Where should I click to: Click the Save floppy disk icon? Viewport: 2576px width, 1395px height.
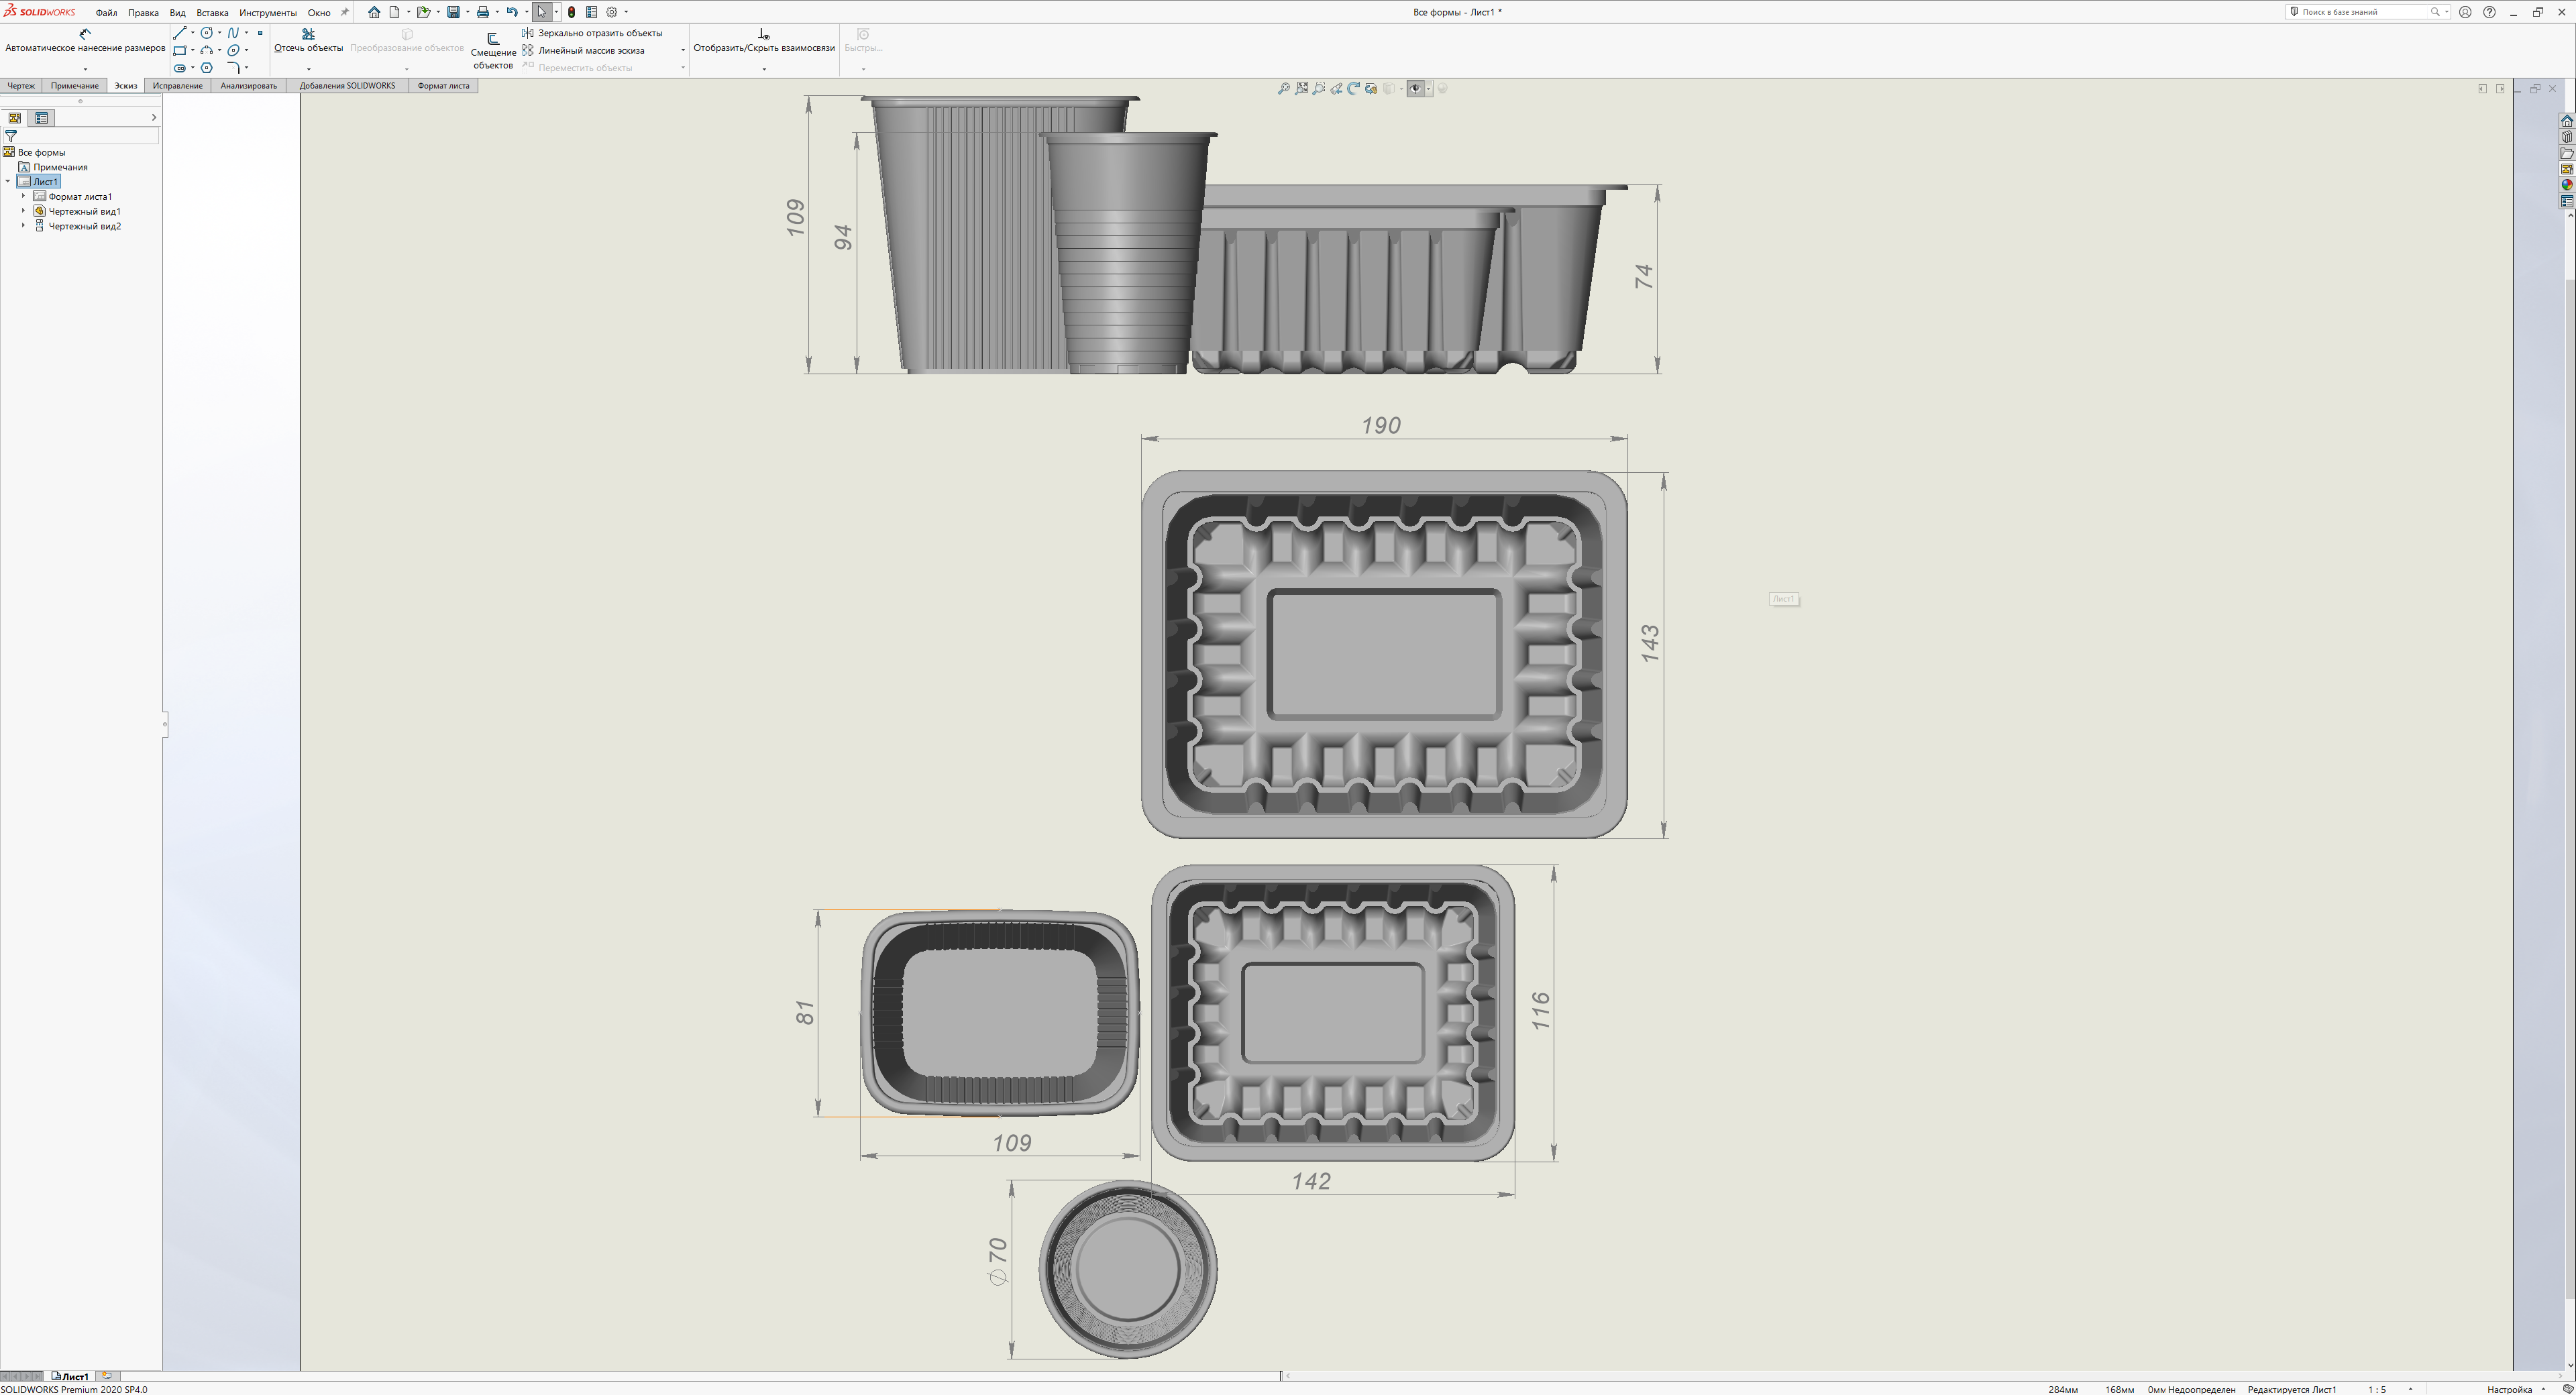(x=453, y=12)
